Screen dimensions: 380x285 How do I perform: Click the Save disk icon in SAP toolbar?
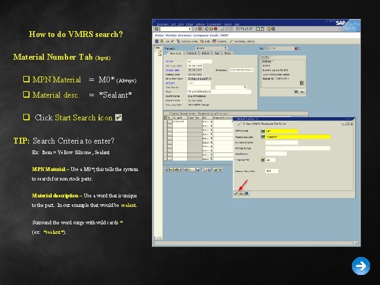[200, 29]
